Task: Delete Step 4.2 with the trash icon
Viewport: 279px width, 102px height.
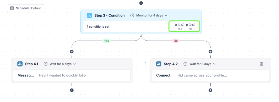Action: tap(261, 64)
